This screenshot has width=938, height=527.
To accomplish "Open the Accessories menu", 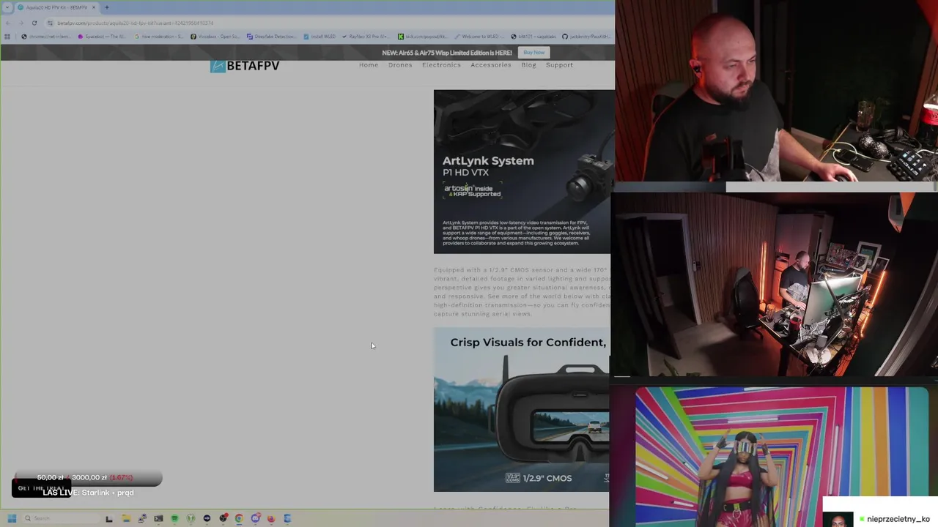I will coord(491,65).
